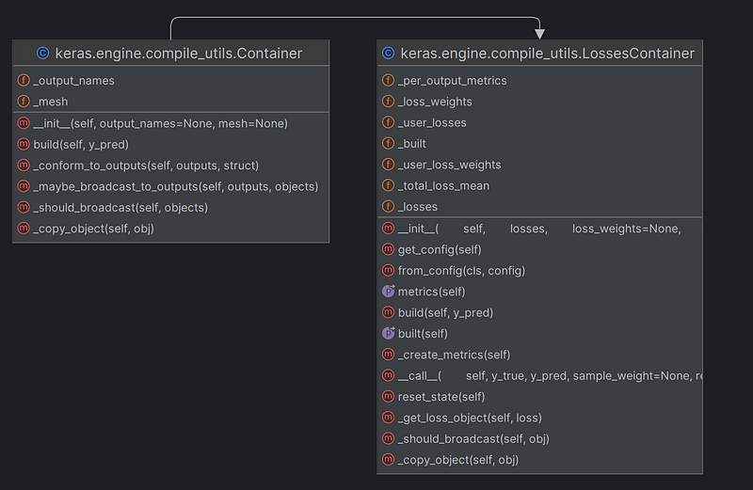The image size is (753, 490).
Task: Click the inheritance arrow pointing to LossesContainer
Action: (539, 33)
